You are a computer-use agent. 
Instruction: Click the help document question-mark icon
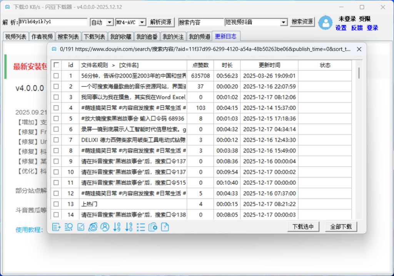click(x=165, y=227)
